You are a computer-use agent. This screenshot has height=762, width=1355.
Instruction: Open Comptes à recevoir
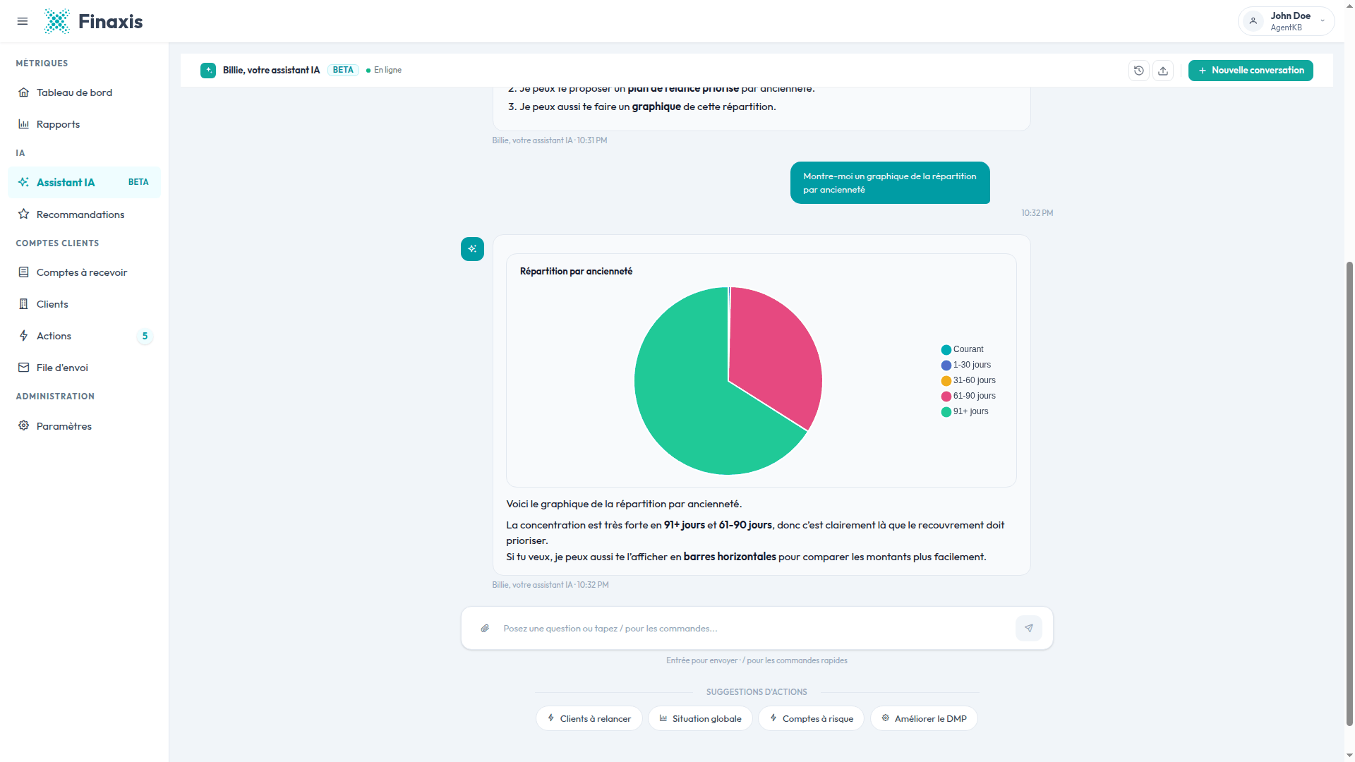click(x=84, y=272)
